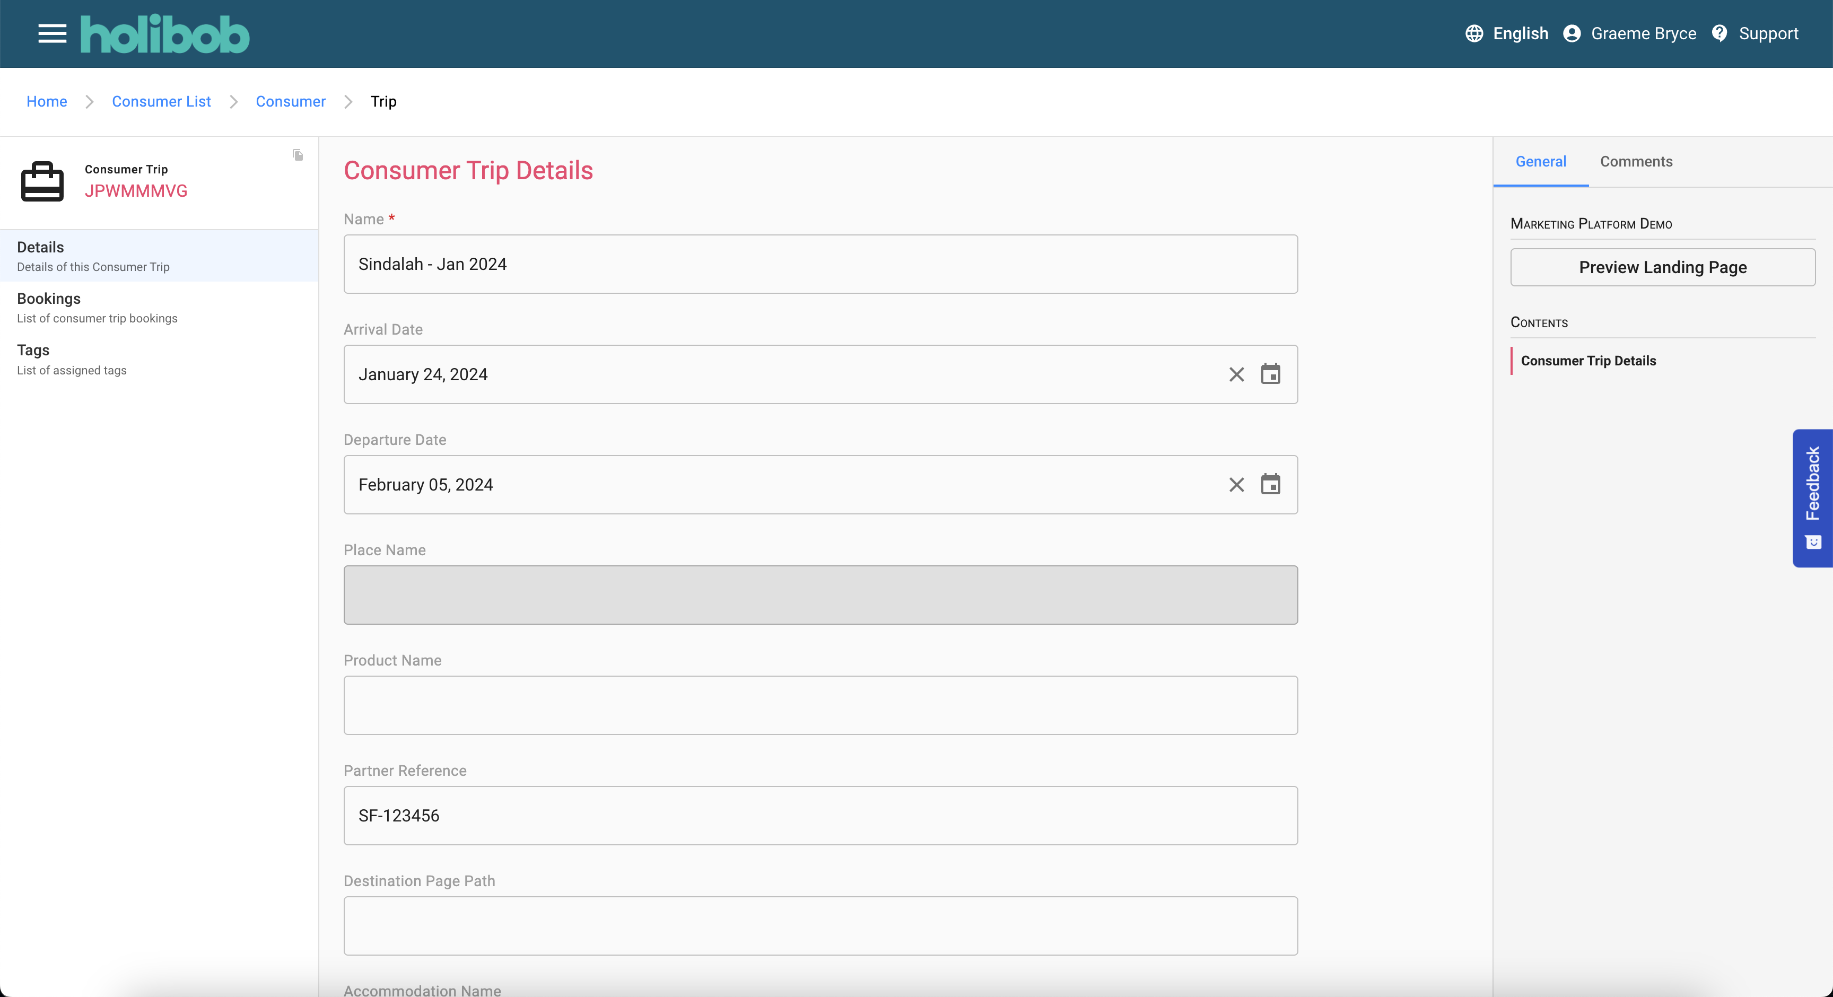Open the Arrival Date calendar picker
This screenshot has width=1833, height=997.
(x=1270, y=374)
